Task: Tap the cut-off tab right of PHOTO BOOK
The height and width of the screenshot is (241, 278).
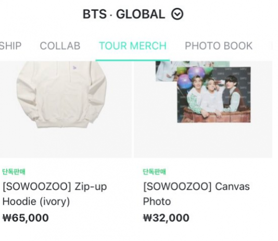Action: (272, 46)
